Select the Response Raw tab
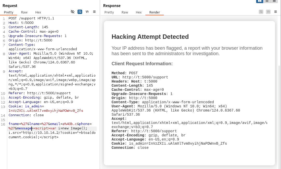This screenshot has width=281, height=169. pos(125,12)
